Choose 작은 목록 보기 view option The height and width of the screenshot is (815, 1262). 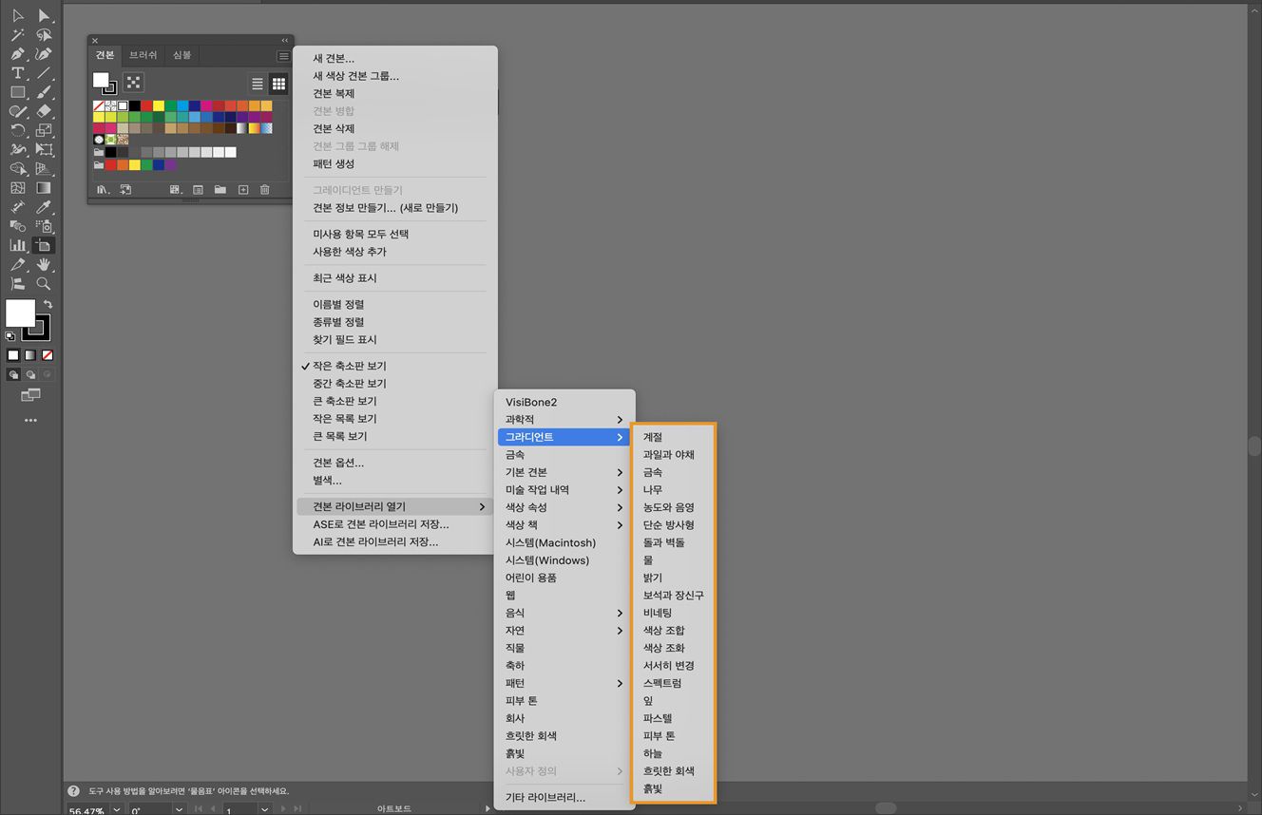tap(395, 419)
